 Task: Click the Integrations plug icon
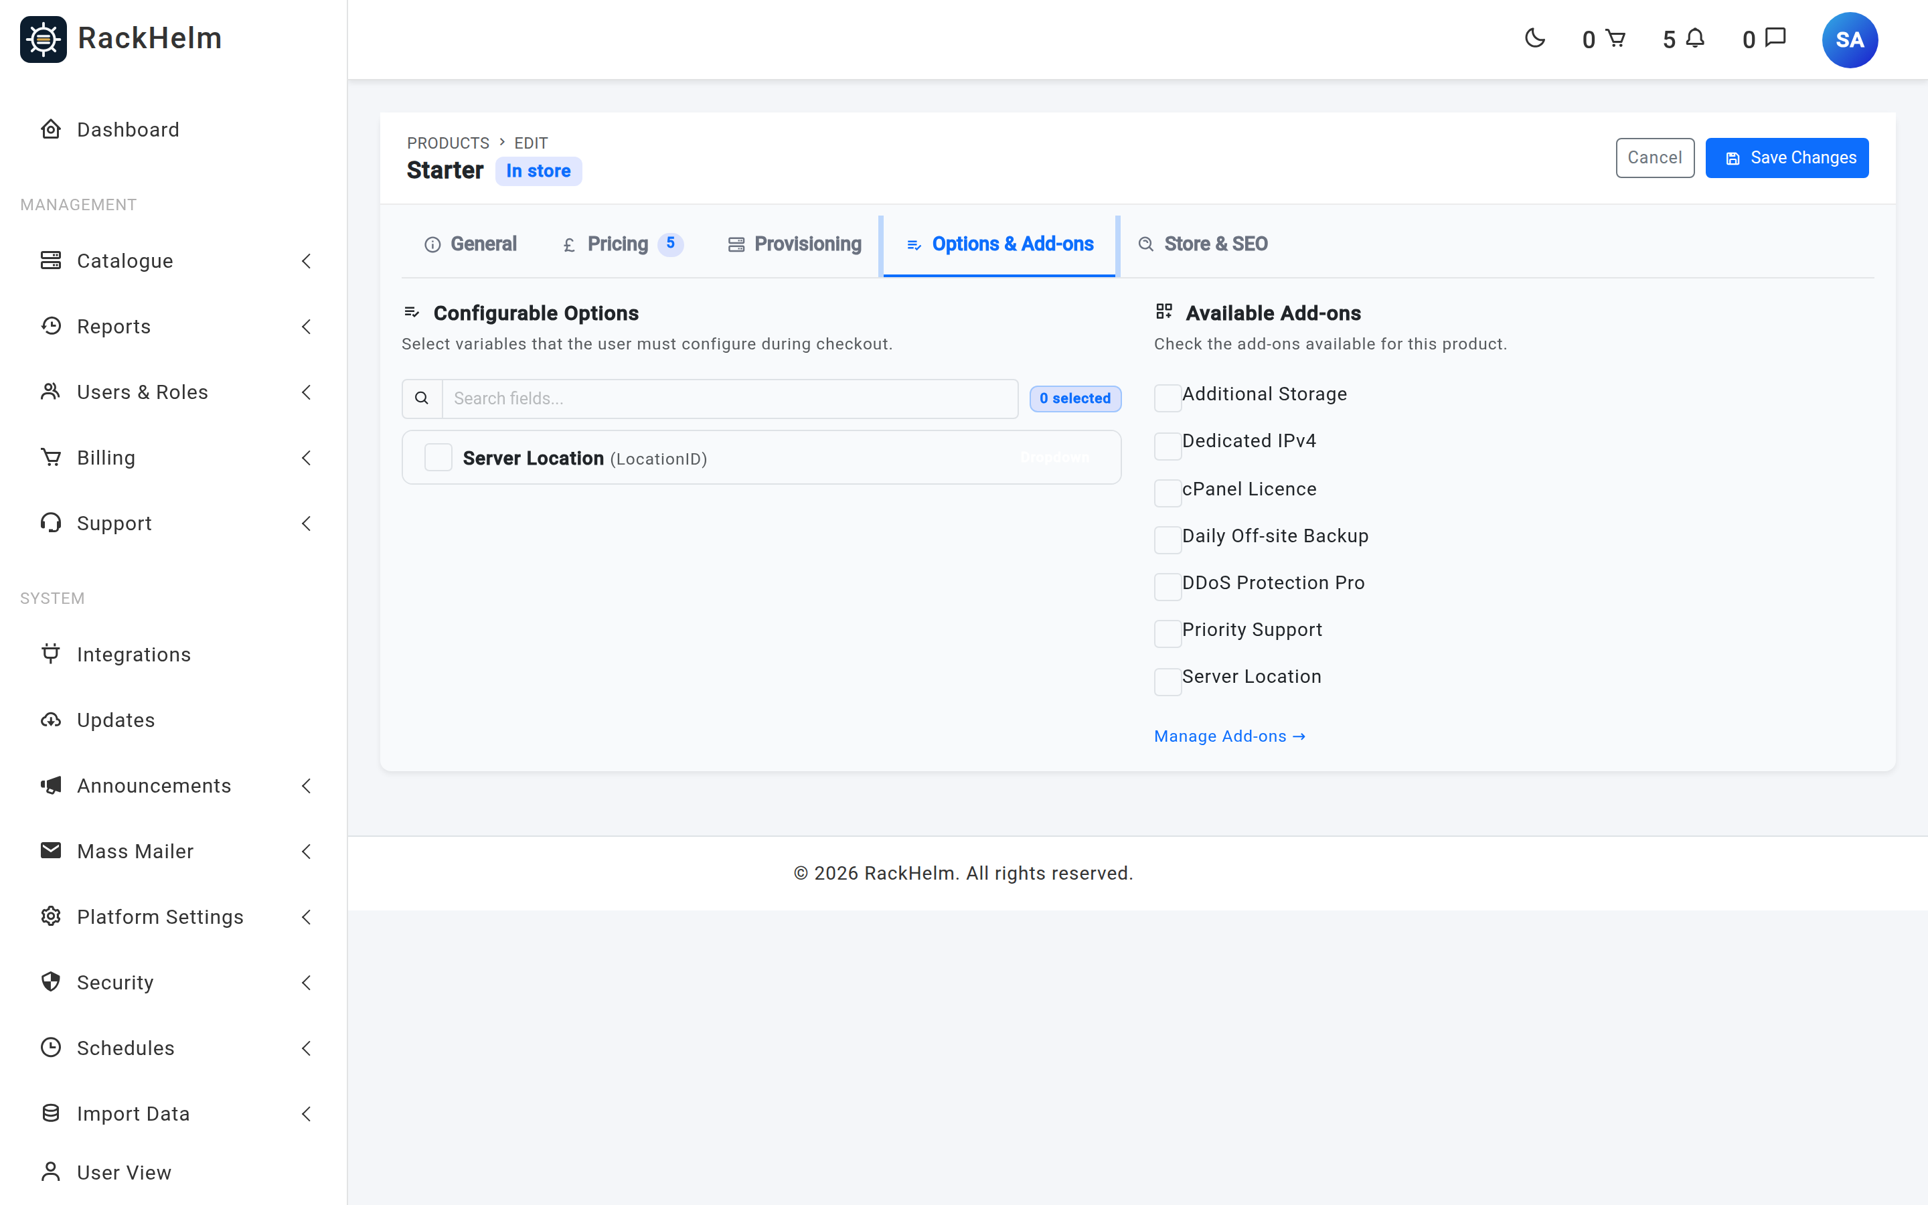(x=51, y=653)
